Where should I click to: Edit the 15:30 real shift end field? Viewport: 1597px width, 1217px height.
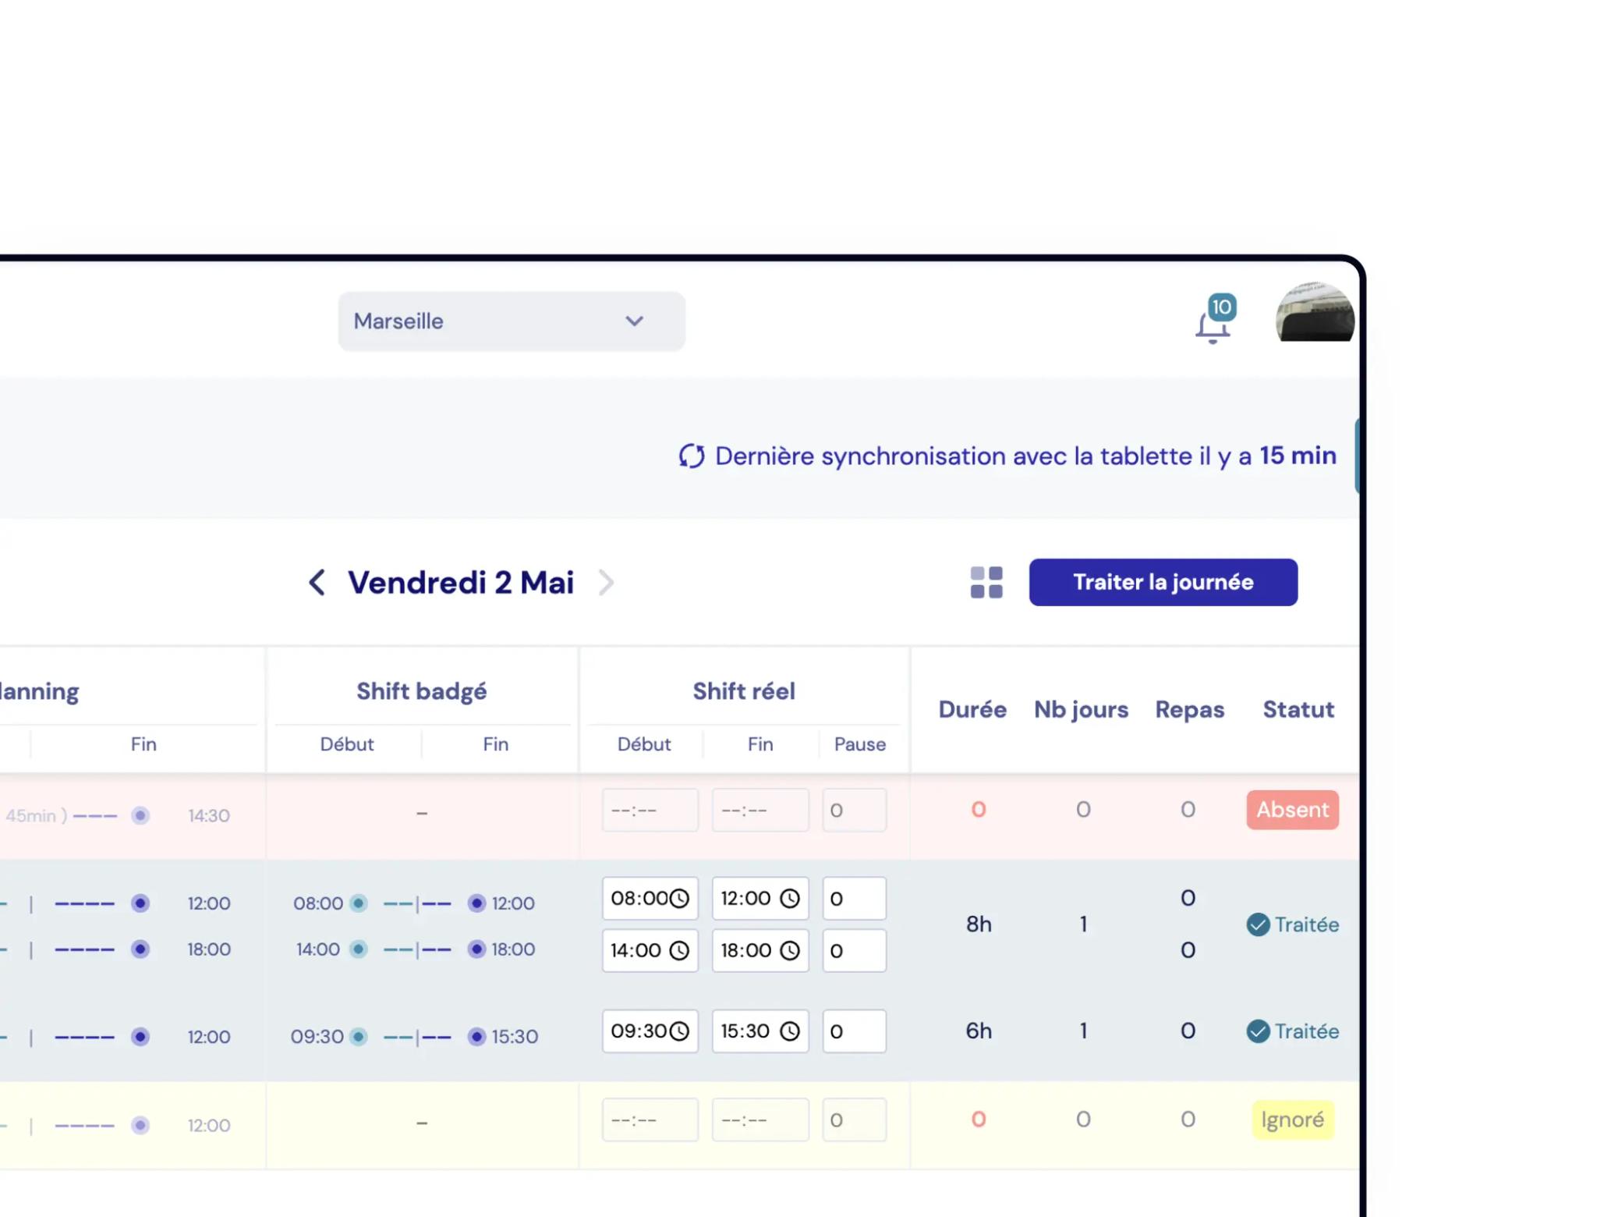tap(760, 1031)
